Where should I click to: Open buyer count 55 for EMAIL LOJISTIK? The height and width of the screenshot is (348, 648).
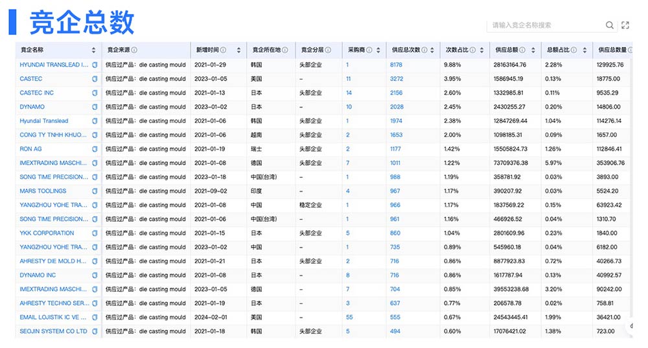[x=349, y=317]
